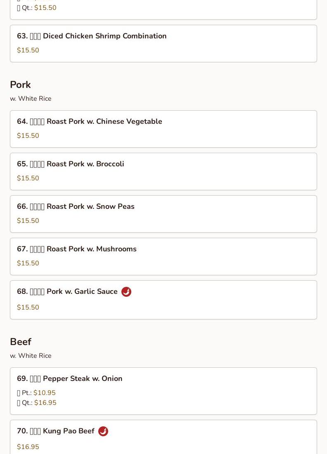
Task: Click the spicy pepper icon beside Kung Pao Beef
Action: [x=103, y=431]
